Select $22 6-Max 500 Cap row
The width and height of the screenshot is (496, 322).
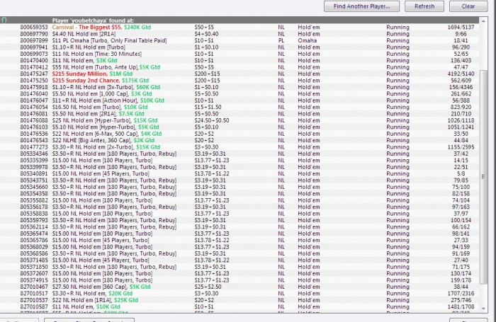(x=239, y=134)
